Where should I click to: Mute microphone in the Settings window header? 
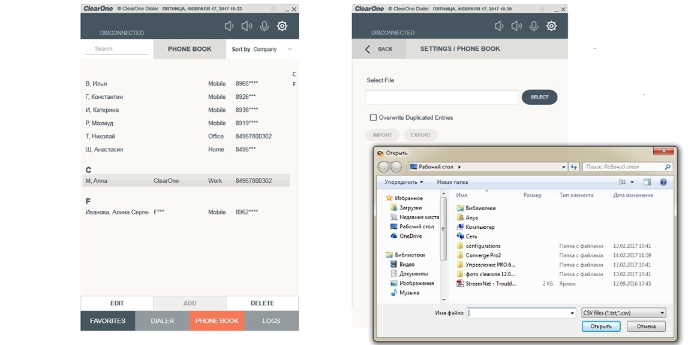(x=533, y=26)
